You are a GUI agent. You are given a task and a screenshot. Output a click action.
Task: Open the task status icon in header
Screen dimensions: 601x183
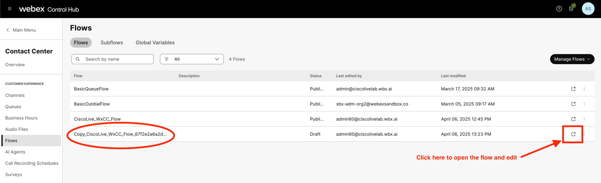571,8
